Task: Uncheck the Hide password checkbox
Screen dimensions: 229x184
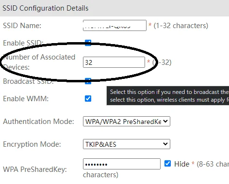Action: (167, 164)
